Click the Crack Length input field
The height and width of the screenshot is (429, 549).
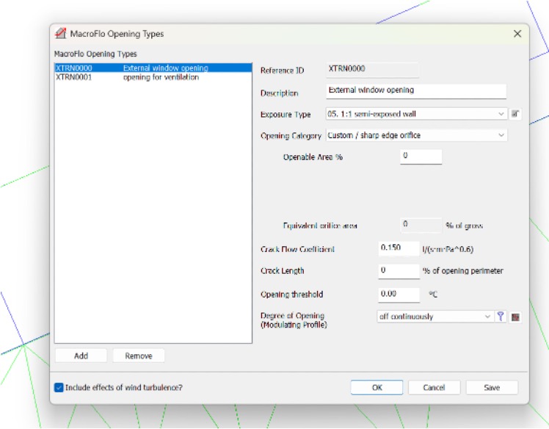point(399,271)
